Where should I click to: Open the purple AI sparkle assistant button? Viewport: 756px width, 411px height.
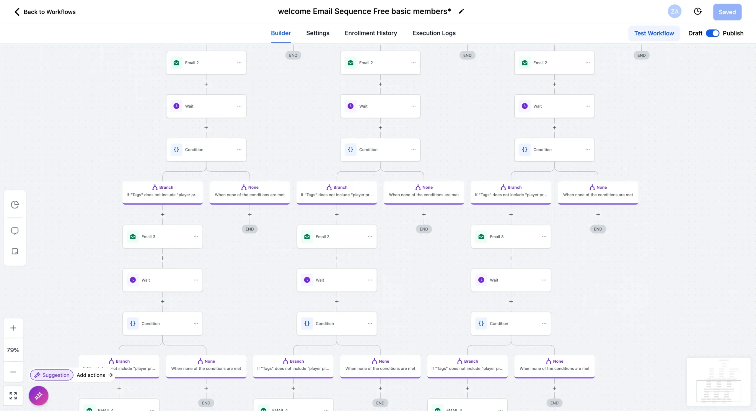tap(38, 396)
